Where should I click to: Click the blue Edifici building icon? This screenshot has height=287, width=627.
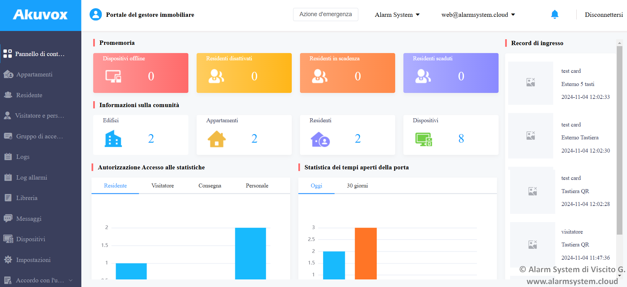[x=113, y=138]
